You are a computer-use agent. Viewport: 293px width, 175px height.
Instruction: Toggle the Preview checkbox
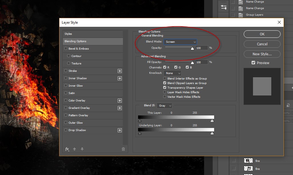click(x=253, y=63)
